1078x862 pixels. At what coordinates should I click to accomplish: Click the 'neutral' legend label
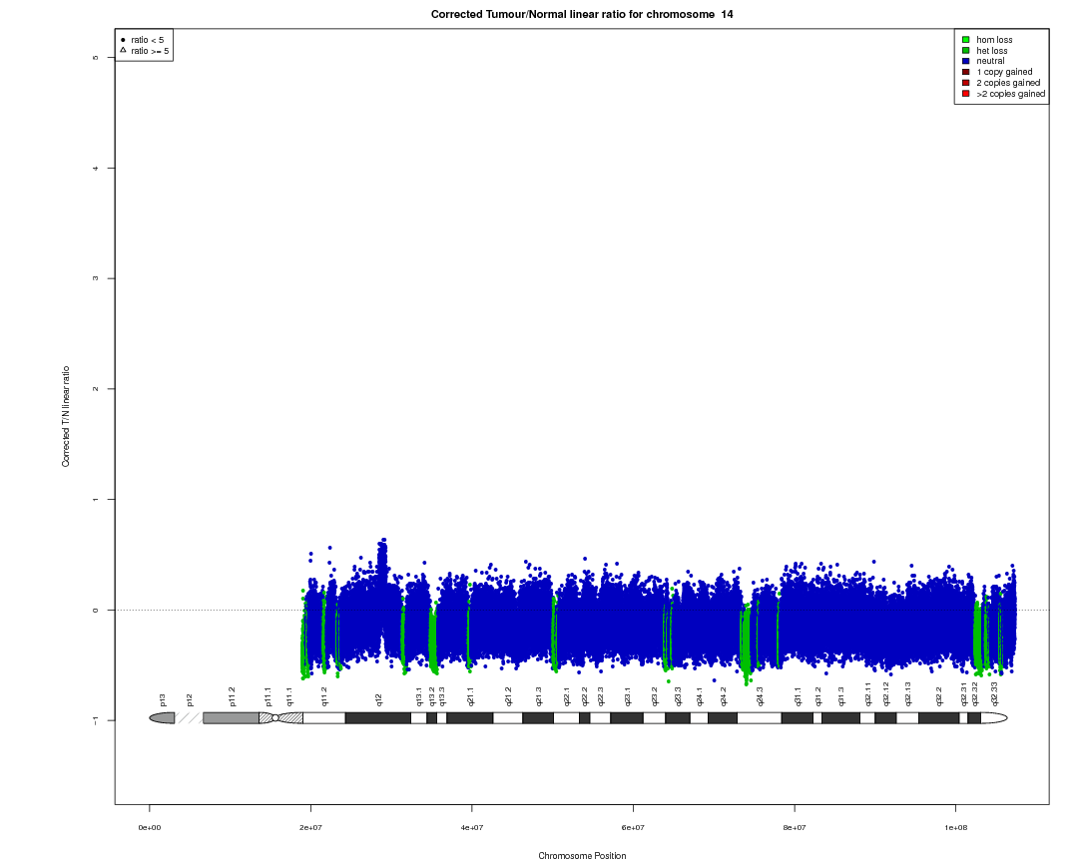pos(991,61)
